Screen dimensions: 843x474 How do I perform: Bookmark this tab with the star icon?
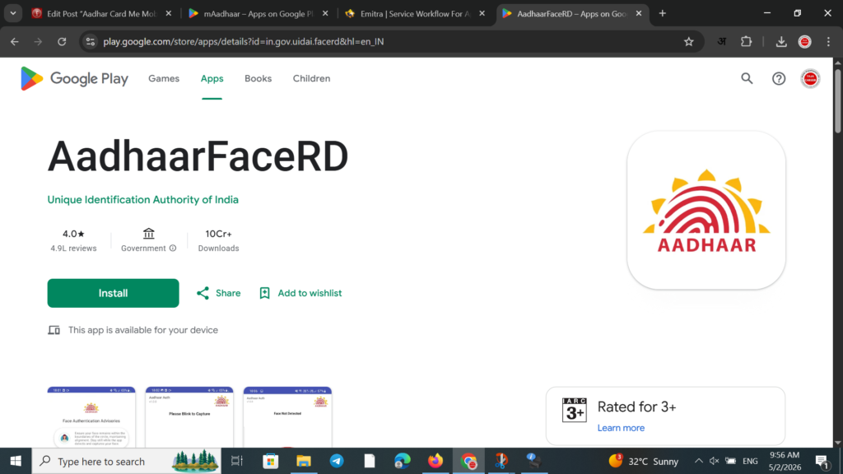point(689,41)
